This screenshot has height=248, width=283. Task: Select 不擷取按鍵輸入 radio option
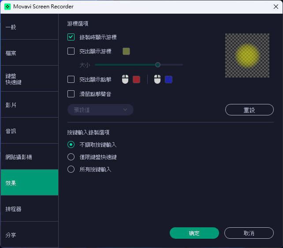(71, 144)
